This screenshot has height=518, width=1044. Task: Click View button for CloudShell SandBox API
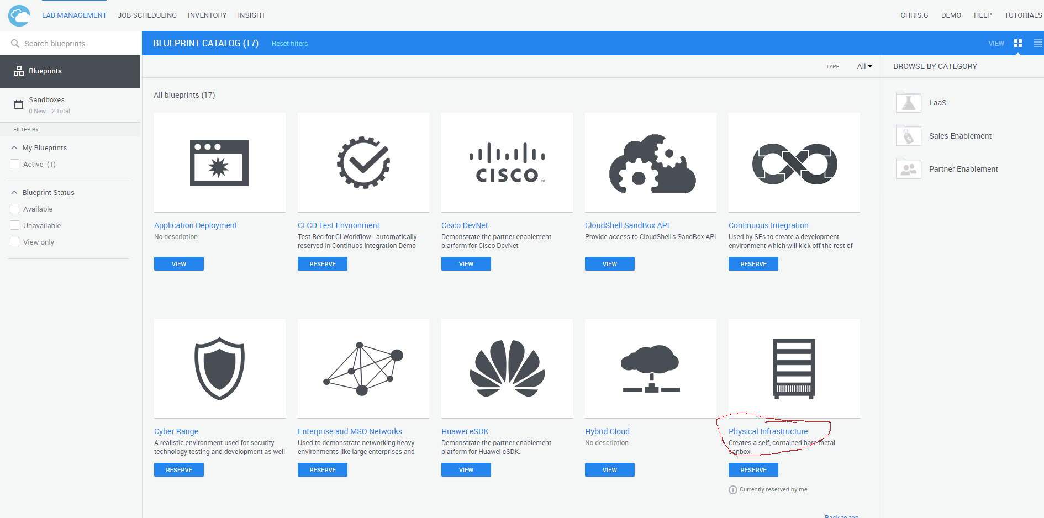tap(610, 264)
